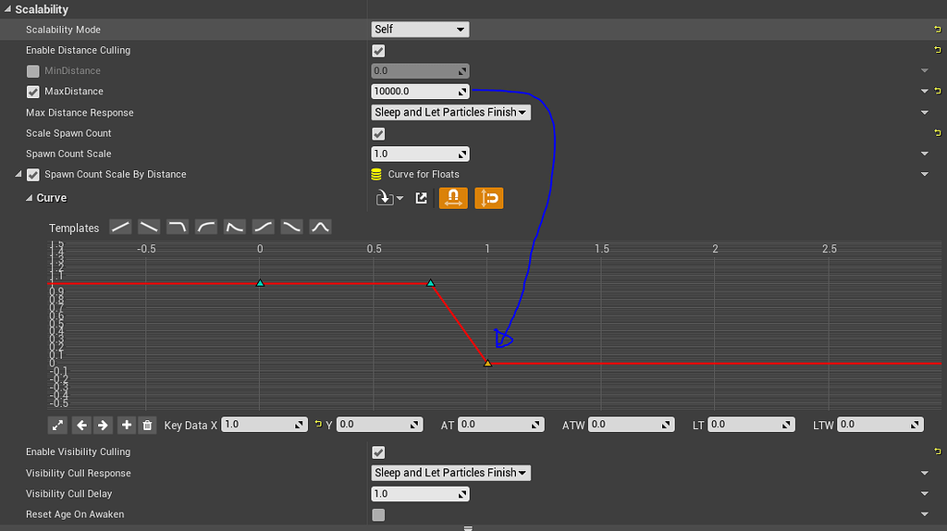947x531 pixels.
Task: Apply the bell-shaped curve template
Action: coord(320,227)
